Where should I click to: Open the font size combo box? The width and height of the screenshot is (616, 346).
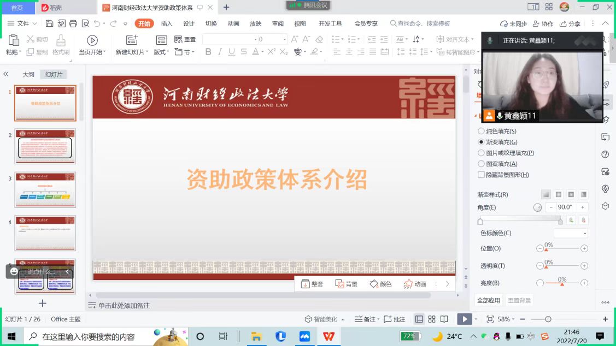point(272,39)
